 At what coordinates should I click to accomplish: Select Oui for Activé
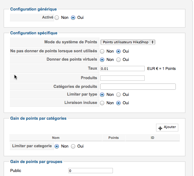[x=73, y=18]
